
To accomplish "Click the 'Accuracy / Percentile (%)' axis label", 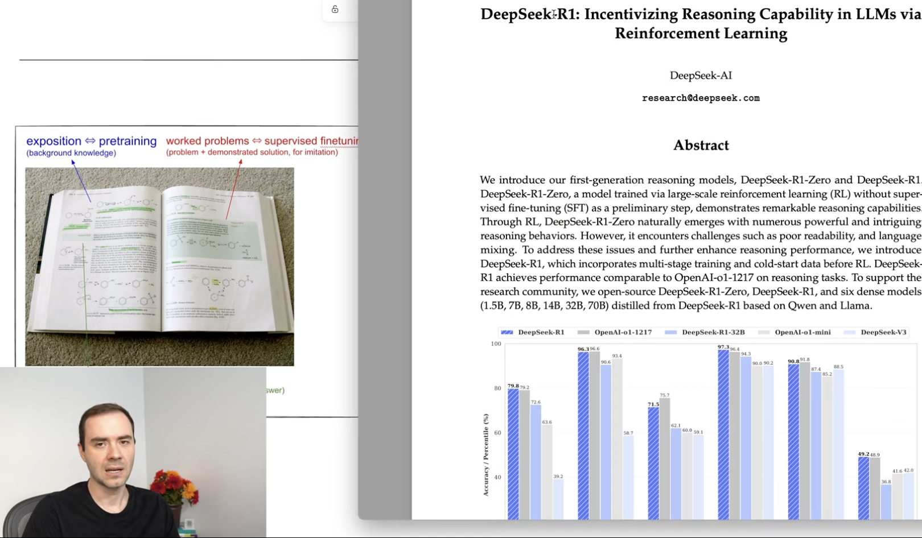I will [x=485, y=454].
